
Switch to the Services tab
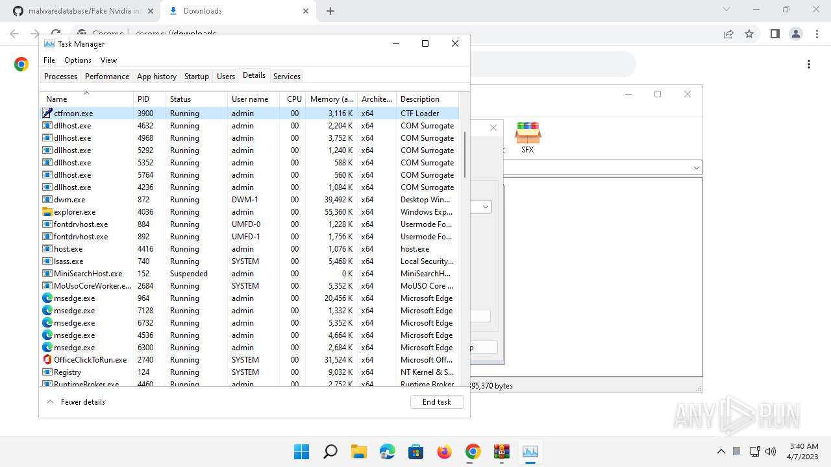287,77
